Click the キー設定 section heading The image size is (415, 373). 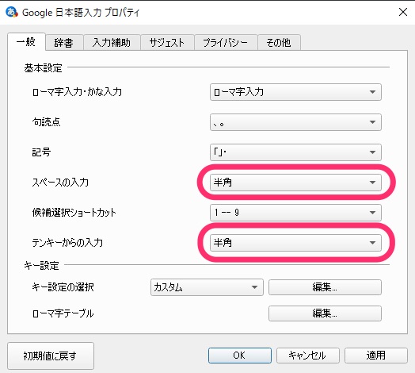click(41, 265)
